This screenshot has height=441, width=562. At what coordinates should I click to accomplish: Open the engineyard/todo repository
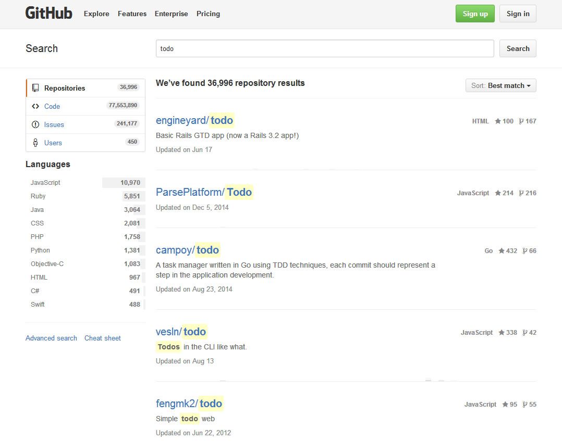tap(194, 120)
